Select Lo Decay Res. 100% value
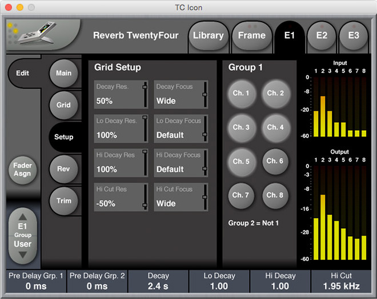This screenshot has height=299, width=377. tap(107, 135)
